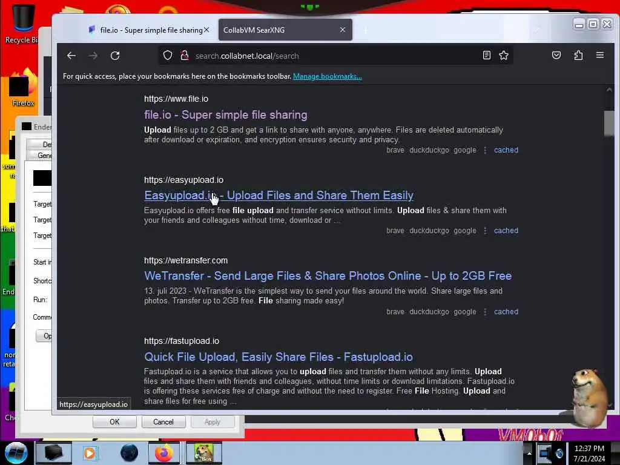
Task: Search Easyupload result on duckduckgo
Action: (x=429, y=231)
